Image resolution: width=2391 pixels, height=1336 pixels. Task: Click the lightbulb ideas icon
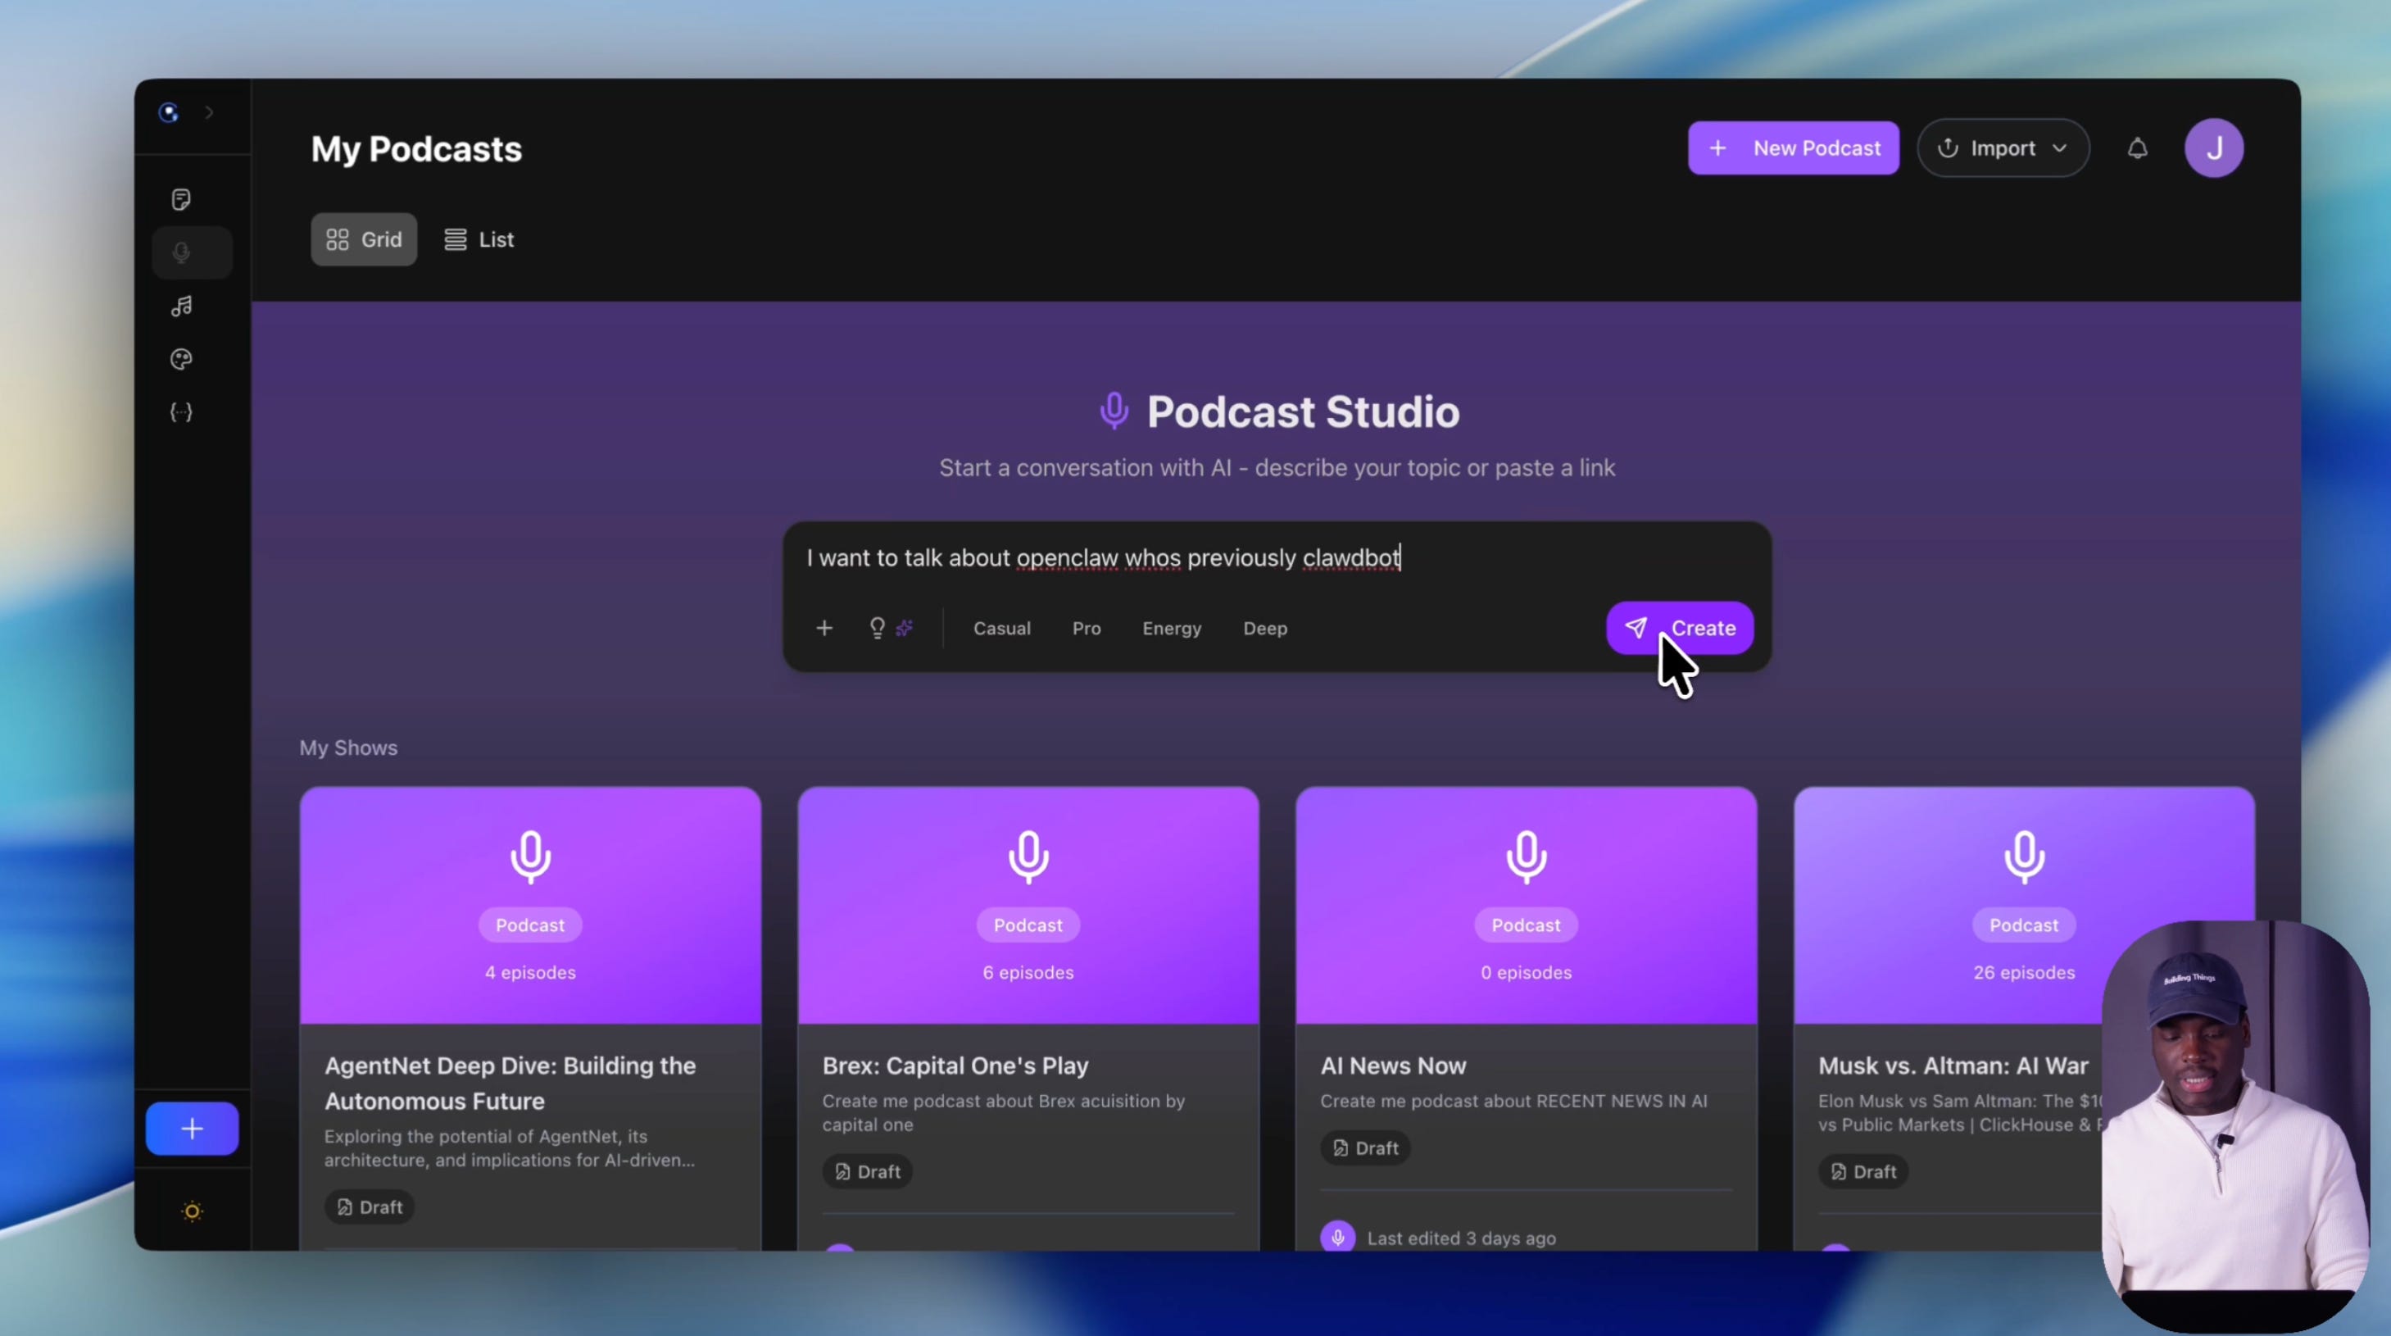(x=877, y=629)
